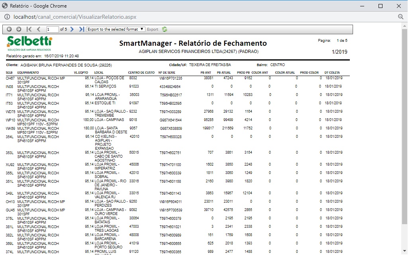Click the period label 1/2019
Image resolution: width=408 pixels, height=260 pixels.
click(x=339, y=52)
